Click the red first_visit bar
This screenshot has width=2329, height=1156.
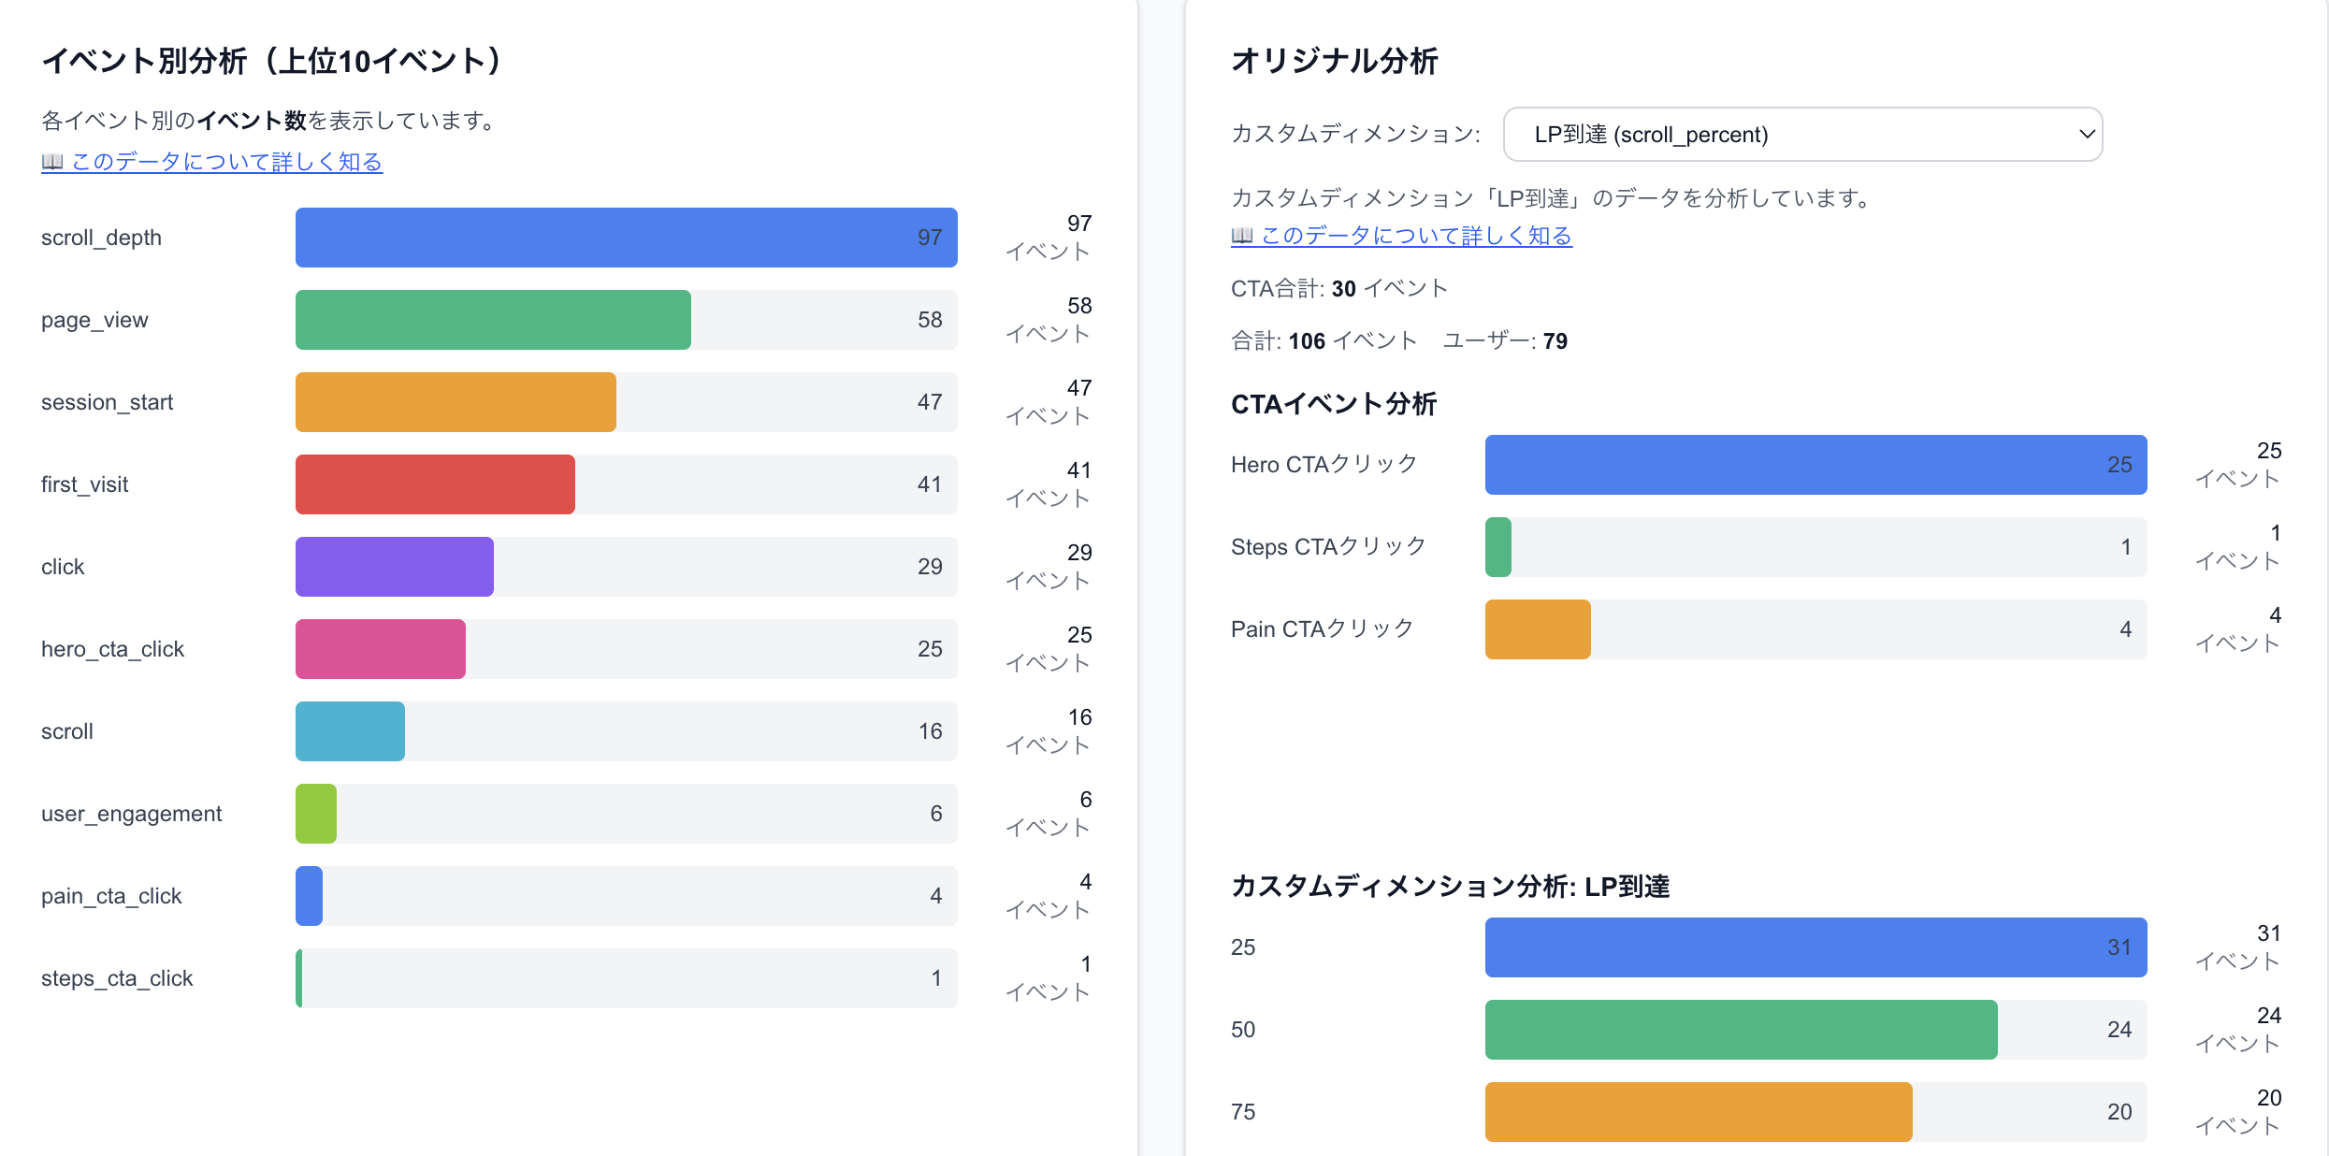(x=435, y=484)
